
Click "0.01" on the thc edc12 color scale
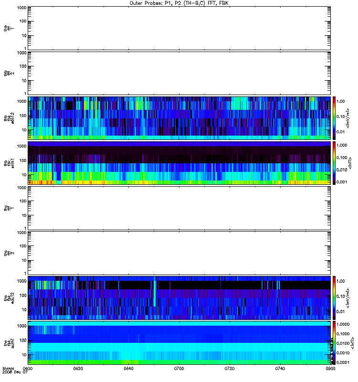pyautogui.click(x=340, y=312)
